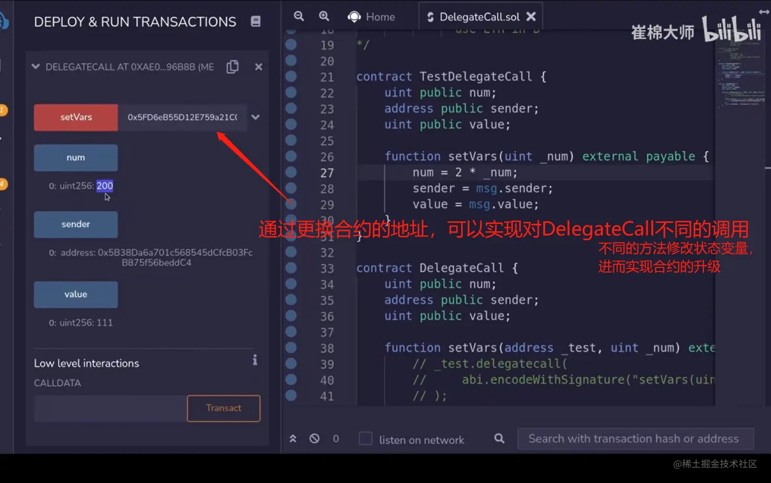Toggle breakpoint on line 27
Screen dimensions: 771x483
click(291, 172)
